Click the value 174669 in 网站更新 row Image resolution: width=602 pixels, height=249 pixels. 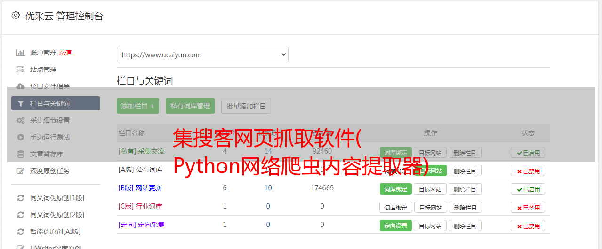click(322, 188)
